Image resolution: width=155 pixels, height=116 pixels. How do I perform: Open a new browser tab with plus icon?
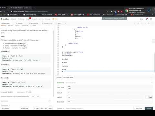click(x=34, y=8)
